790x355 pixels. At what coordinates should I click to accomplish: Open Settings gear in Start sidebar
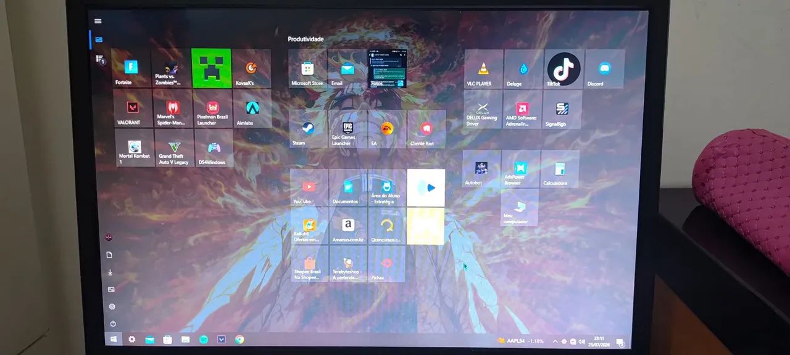coord(112,306)
